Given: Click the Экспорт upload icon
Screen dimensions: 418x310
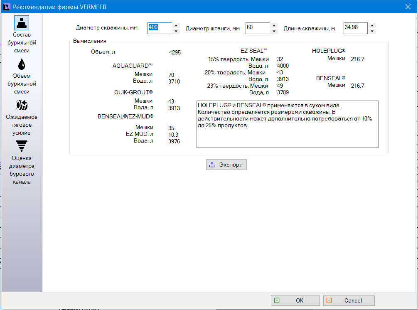Looking at the screenshot, I should (x=212, y=165).
